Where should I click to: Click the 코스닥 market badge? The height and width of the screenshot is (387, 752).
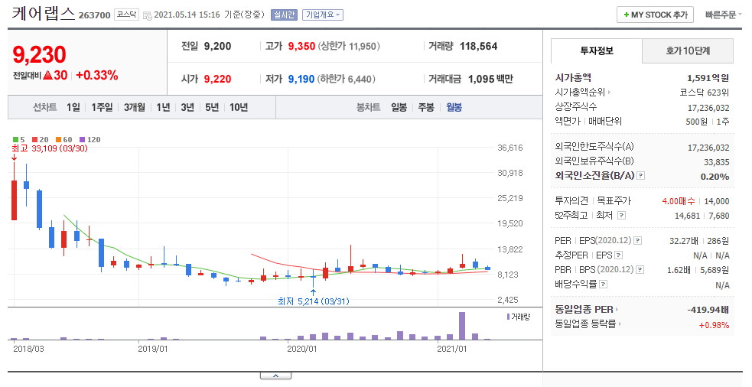[127, 15]
